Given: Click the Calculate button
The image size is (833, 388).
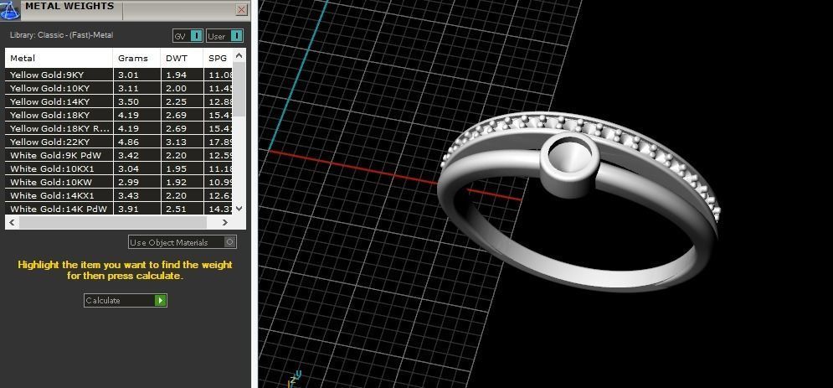Looking at the screenshot, I should (x=126, y=300).
